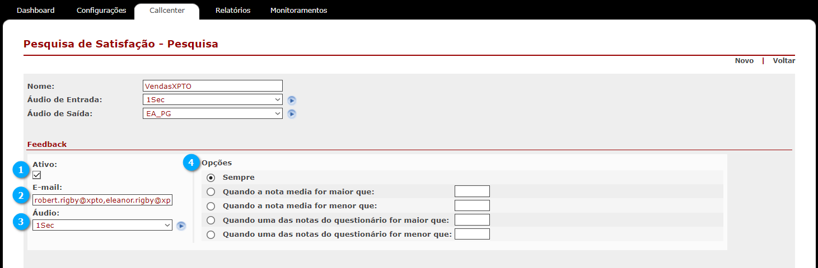Select 'uma das notas do questionário for maior que'
The image size is (818, 268).
tap(211, 221)
